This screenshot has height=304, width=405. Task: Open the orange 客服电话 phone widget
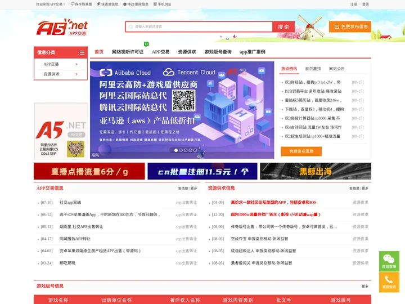pyautogui.click(x=389, y=282)
